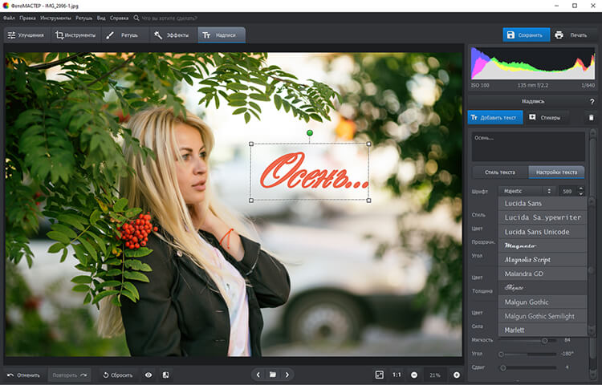
Task: Go to previous photo arrow
Action: pyautogui.click(x=258, y=375)
